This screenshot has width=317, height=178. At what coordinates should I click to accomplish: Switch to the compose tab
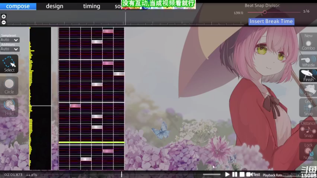(18, 6)
